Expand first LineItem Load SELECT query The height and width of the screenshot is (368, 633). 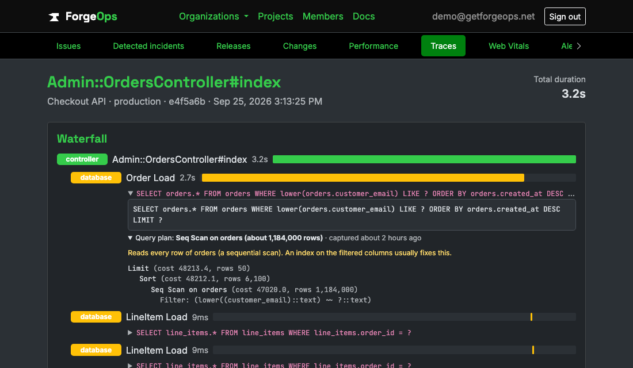tap(130, 333)
